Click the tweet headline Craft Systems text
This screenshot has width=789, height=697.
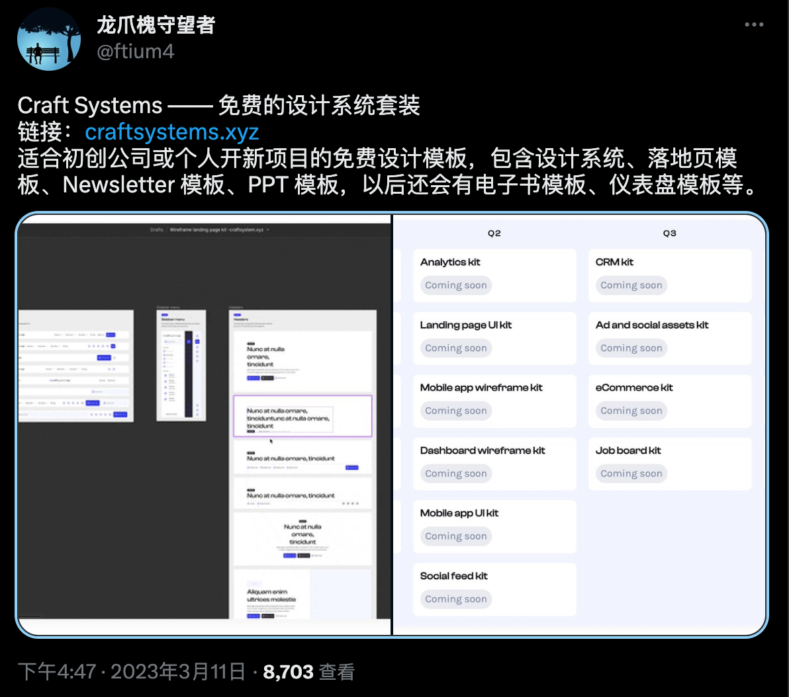tap(89, 106)
